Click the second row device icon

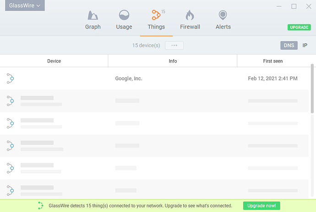click(x=11, y=101)
